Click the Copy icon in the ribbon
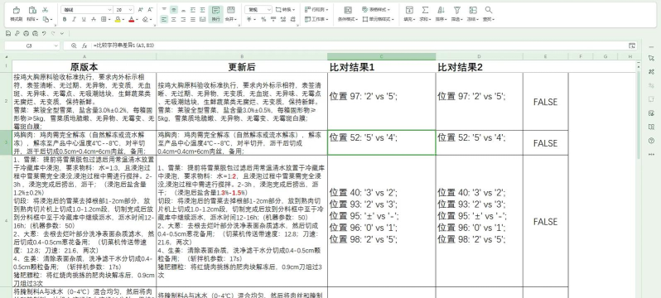661x298 pixels. 46,19
